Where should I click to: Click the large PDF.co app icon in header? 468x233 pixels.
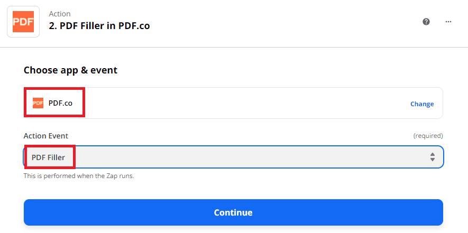(x=23, y=21)
